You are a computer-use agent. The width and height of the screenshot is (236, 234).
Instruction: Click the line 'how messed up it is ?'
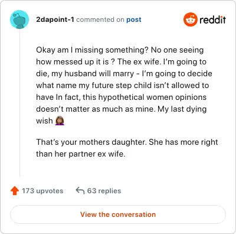[x=76, y=62]
